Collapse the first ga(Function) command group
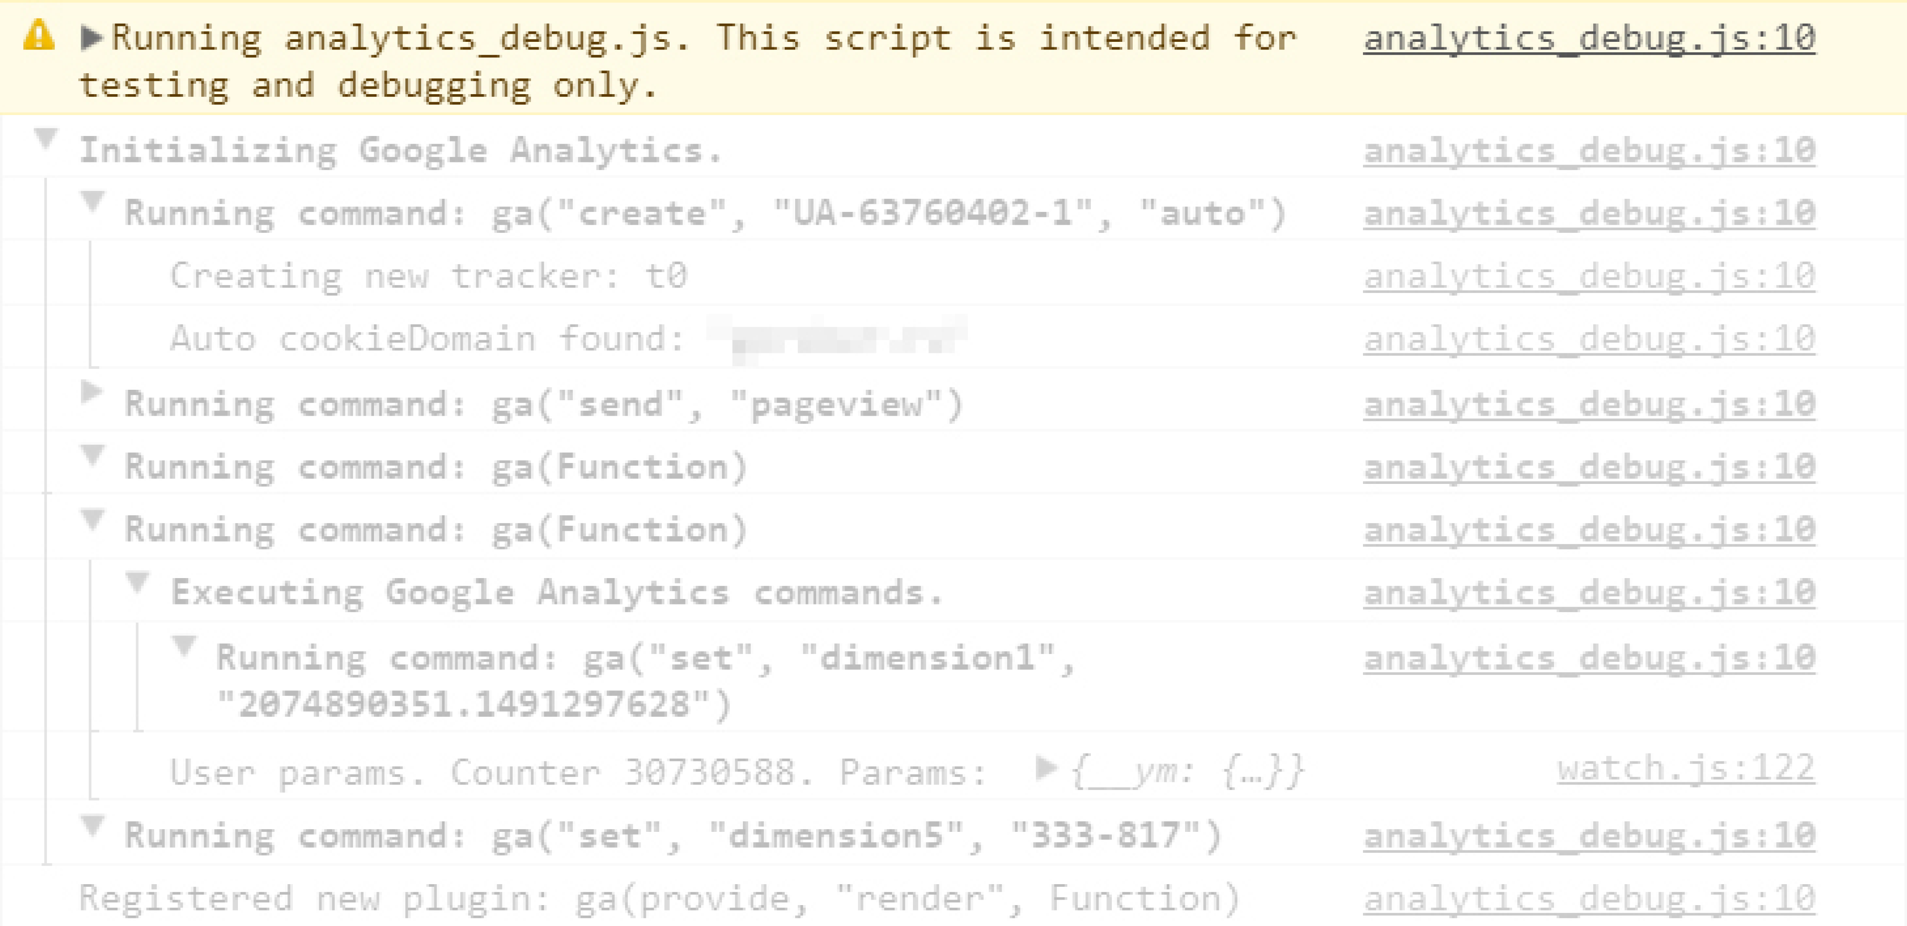This screenshot has height=926, width=1907. click(x=92, y=455)
